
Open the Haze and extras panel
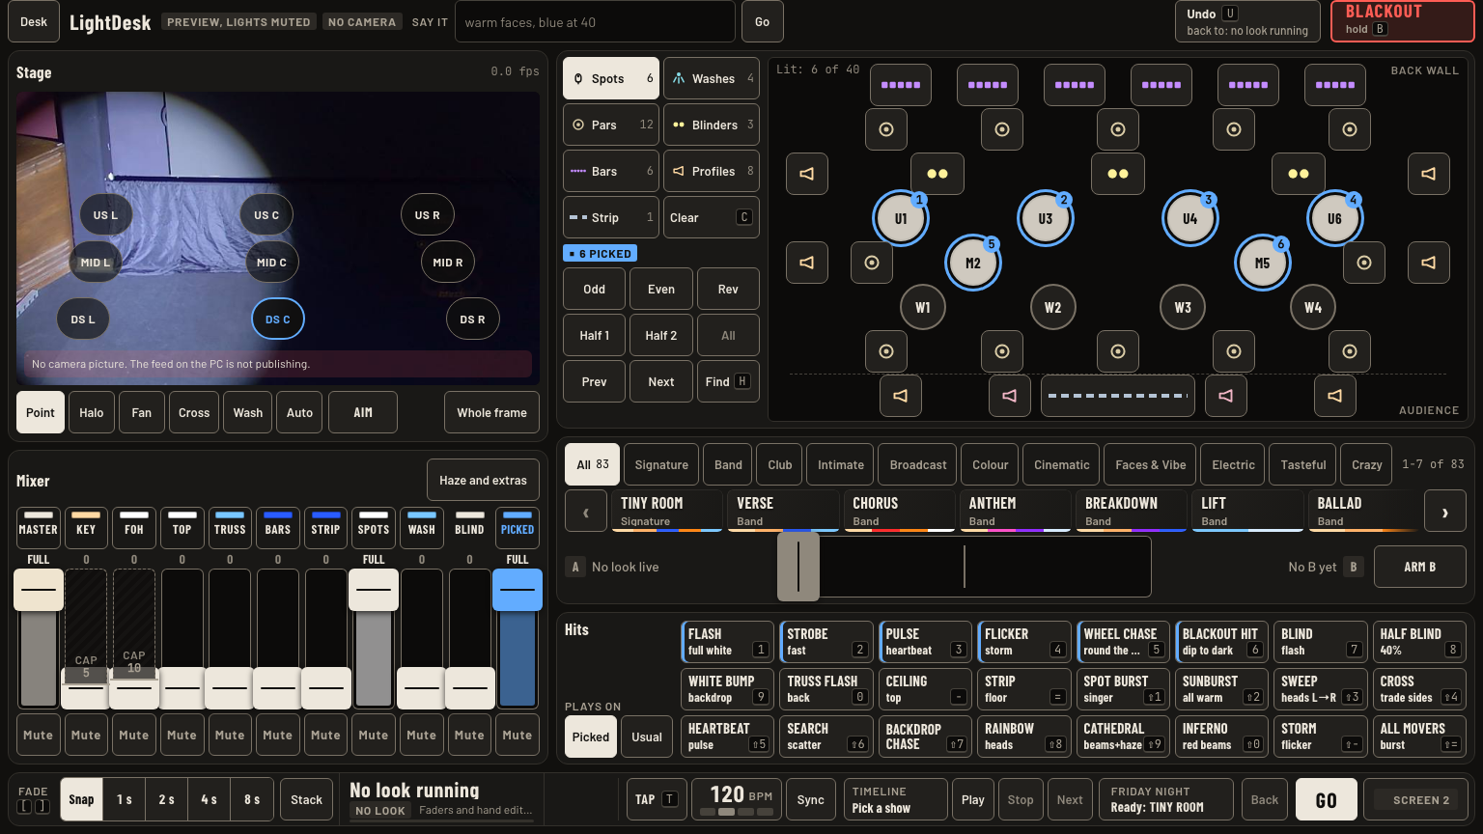click(483, 480)
